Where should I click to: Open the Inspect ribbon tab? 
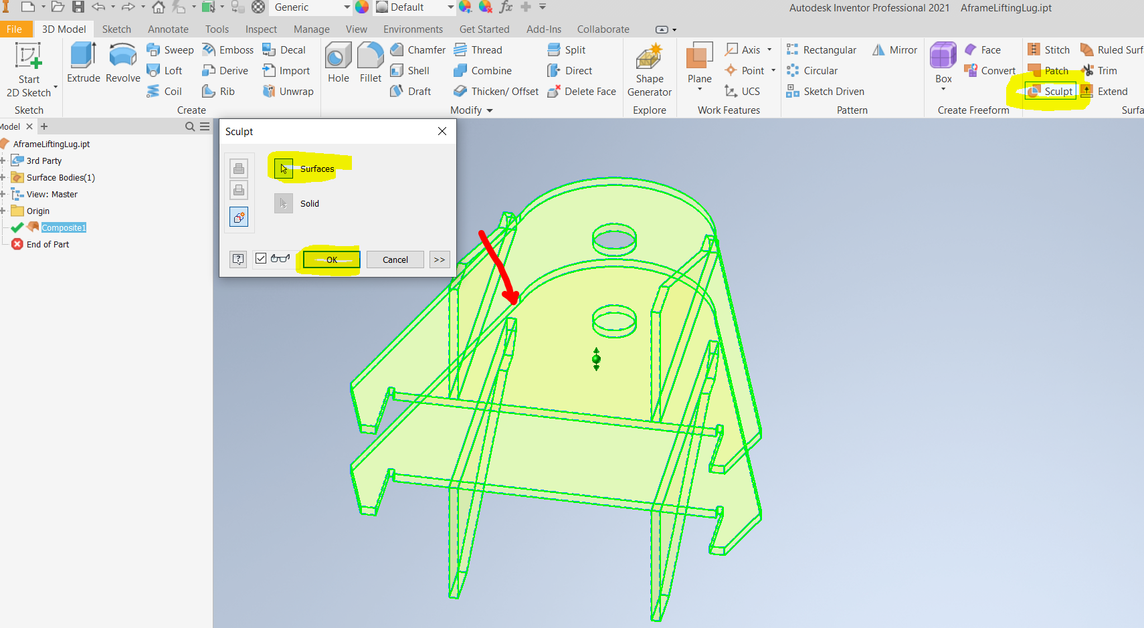tap(260, 29)
